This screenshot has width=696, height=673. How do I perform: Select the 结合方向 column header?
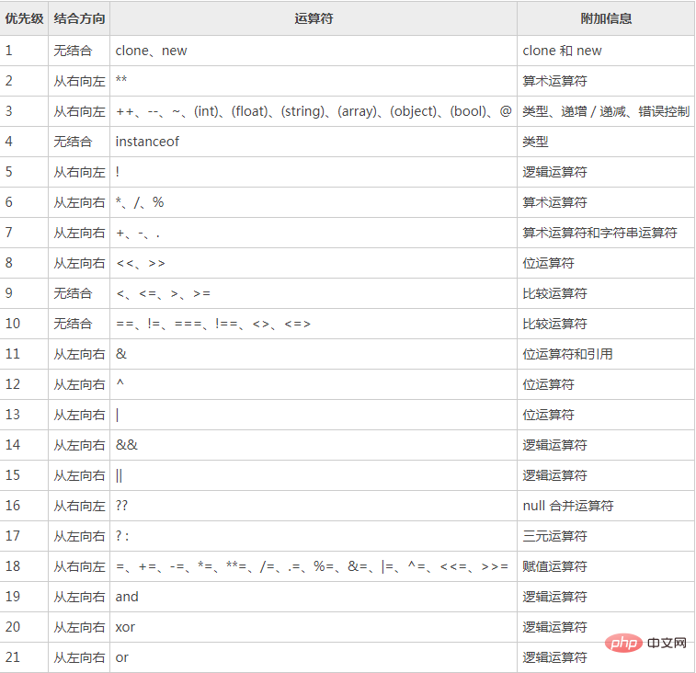79,18
